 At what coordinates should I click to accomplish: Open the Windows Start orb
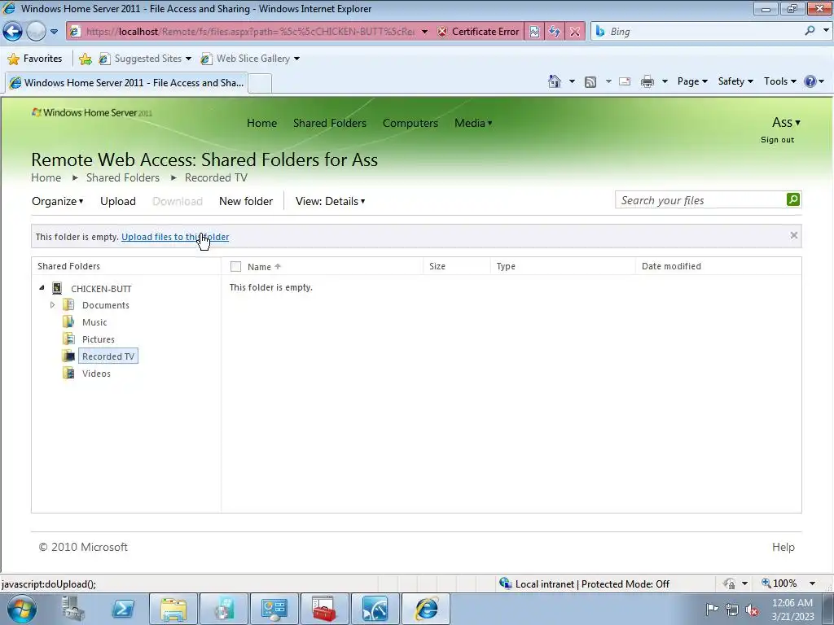pos(21,609)
